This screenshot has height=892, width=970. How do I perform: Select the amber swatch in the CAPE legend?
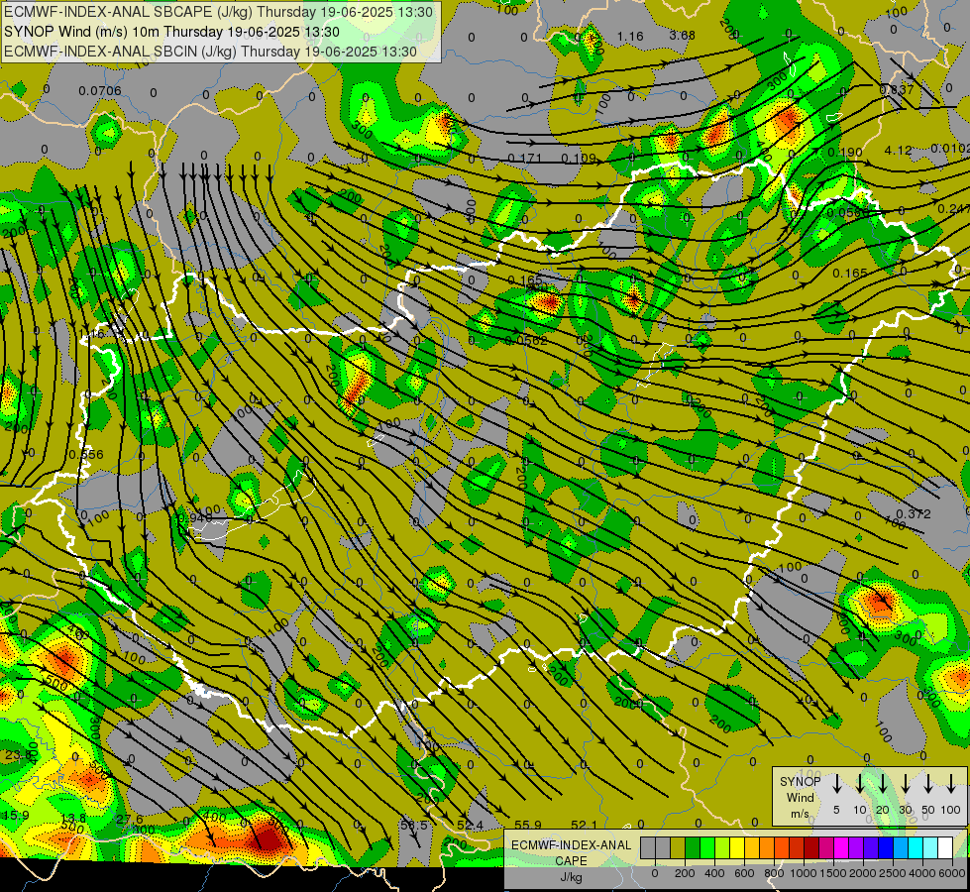tap(752, 847)
